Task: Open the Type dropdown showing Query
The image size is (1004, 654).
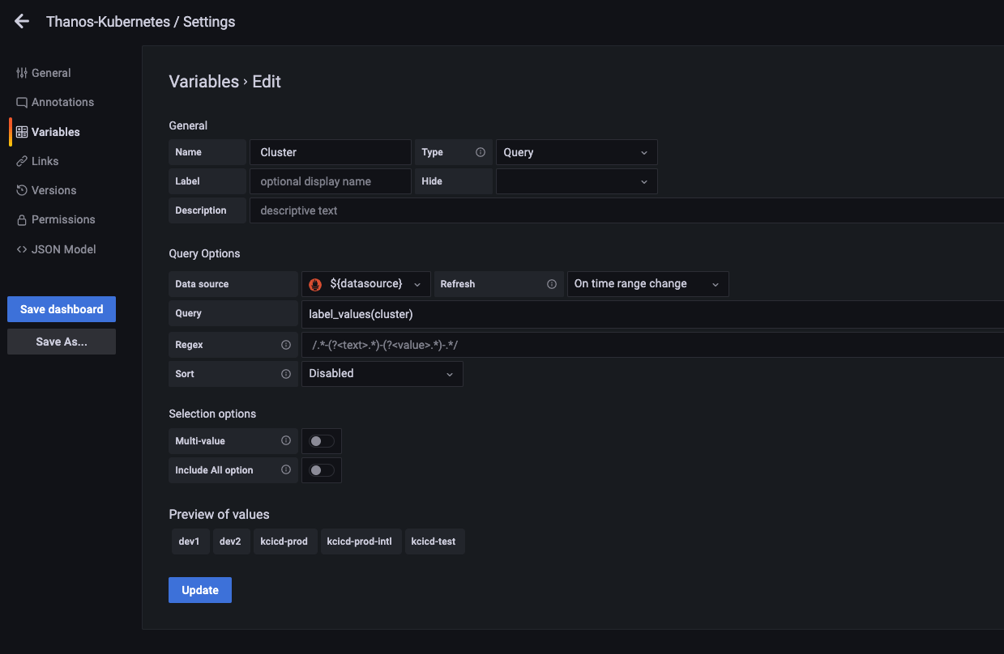Action: (x=576, y=152)
